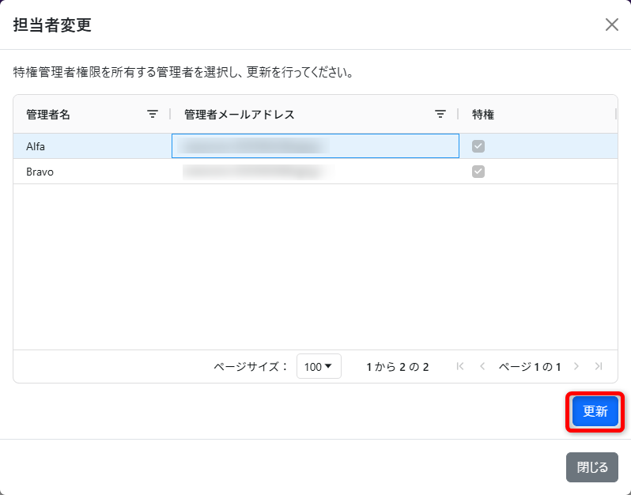Open filter menu for 管理者メールアドレス column
This screenshot has height=495, width=631.
(x=440, y=115)
